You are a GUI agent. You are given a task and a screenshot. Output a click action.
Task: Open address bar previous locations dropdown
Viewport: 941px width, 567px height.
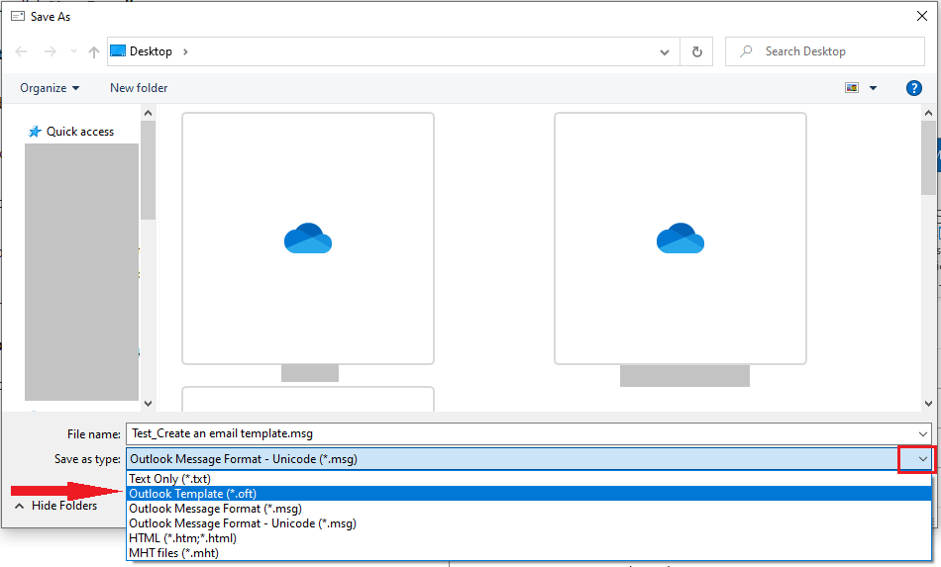pyautogui.click(x=665, y=52)
